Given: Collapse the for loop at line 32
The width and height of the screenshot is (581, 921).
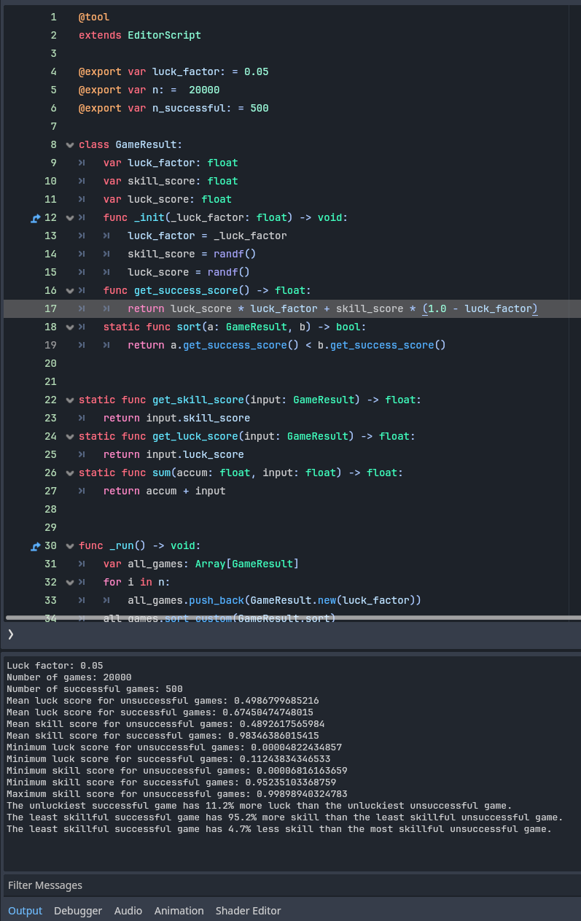Looking at the screenshot, I should [x=70, y=582].
